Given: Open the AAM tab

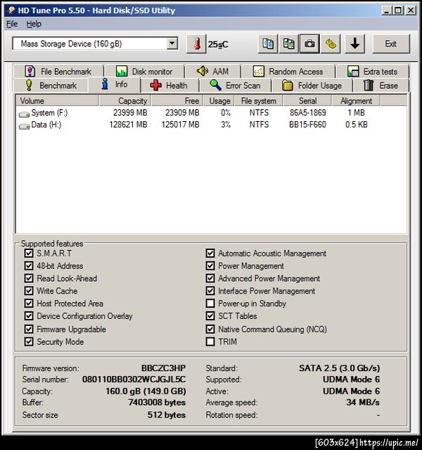Looking at the screenshot, I should click(212, 71).
